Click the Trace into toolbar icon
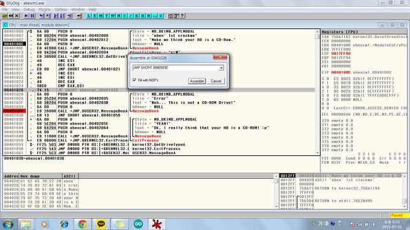The width and height of the screenshot is (410, 230). (x=55, y=16)
